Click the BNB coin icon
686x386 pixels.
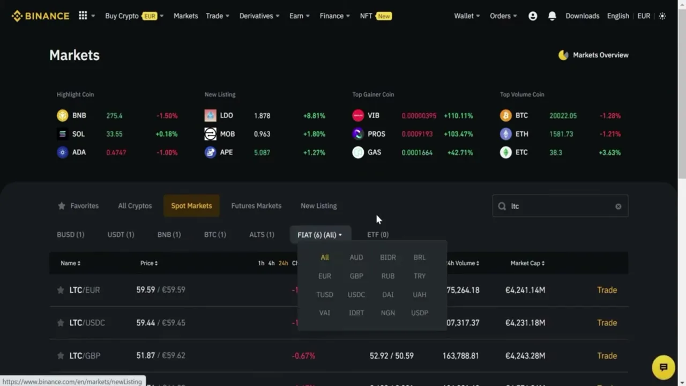point(63,115)
